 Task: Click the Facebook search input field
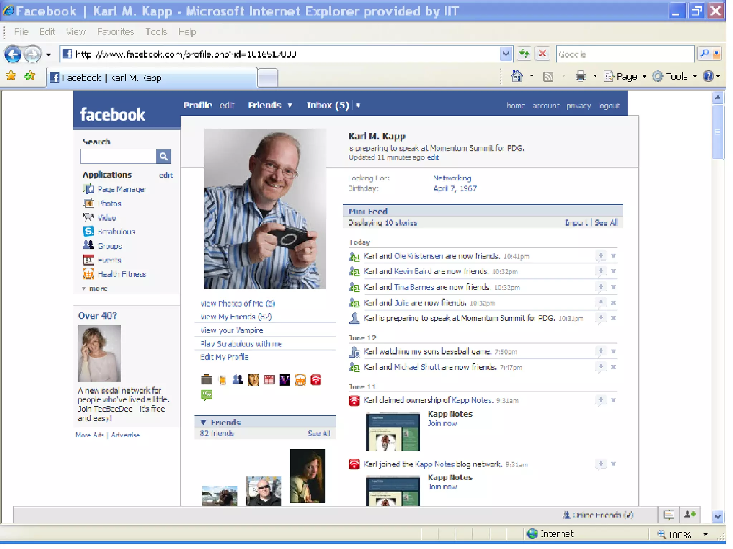pos(118,156)
